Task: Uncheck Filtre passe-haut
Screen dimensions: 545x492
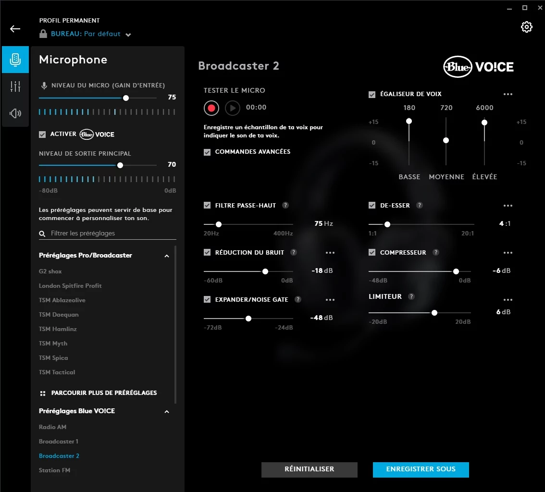Action: pyautogui.click(x=207, y=205)
